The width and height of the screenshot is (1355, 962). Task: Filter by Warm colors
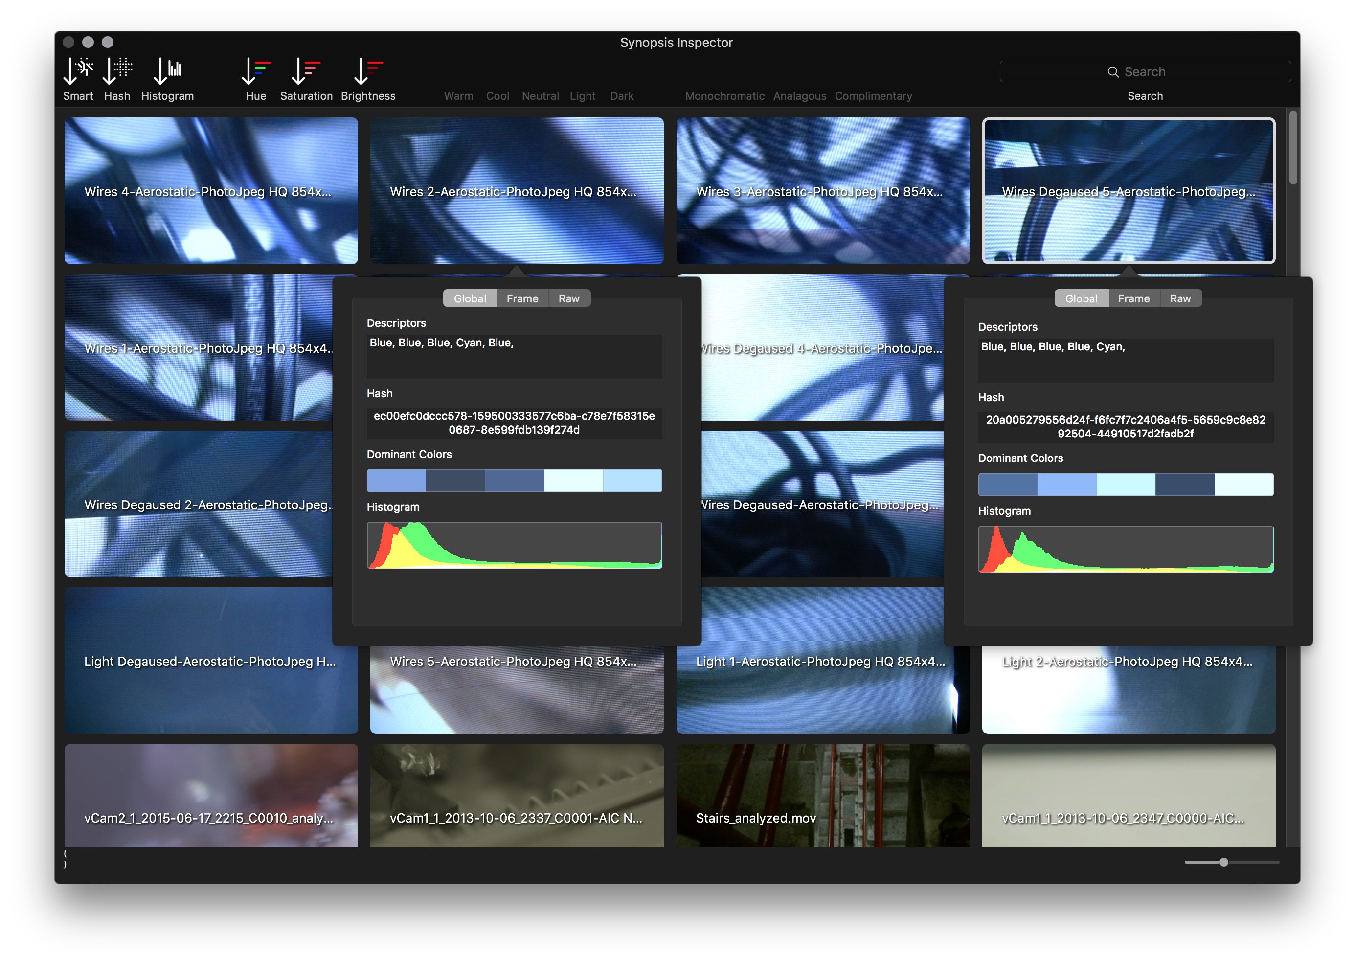click(458, 96)
